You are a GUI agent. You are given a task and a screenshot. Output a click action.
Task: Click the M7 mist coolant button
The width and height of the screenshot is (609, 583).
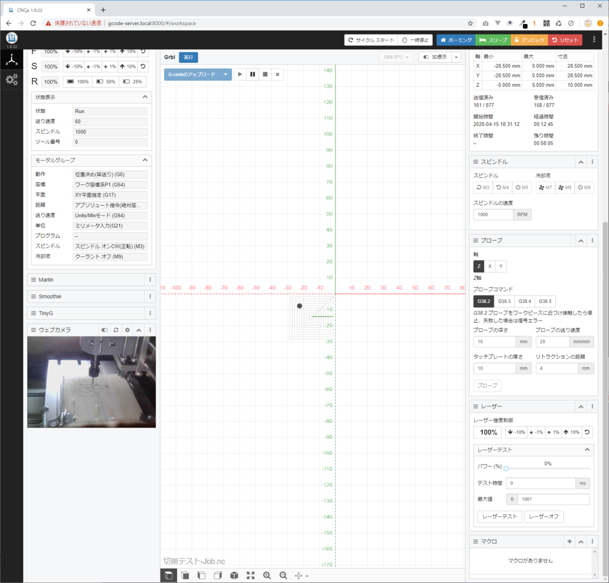tap(545, 187)
